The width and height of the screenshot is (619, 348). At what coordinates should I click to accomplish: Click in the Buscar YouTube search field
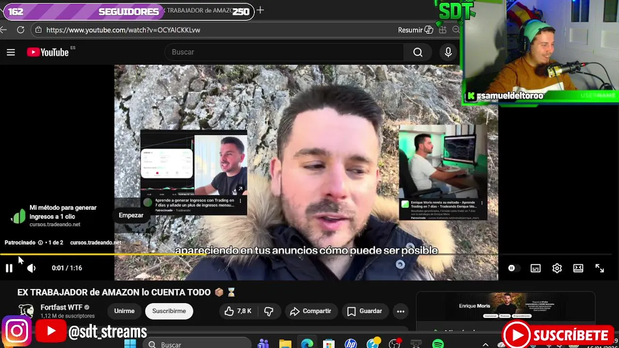point(284,52)
